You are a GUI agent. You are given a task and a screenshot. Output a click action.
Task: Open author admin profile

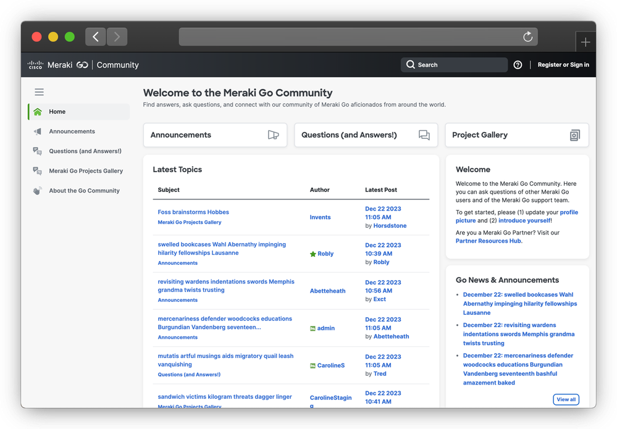(326, 328)
